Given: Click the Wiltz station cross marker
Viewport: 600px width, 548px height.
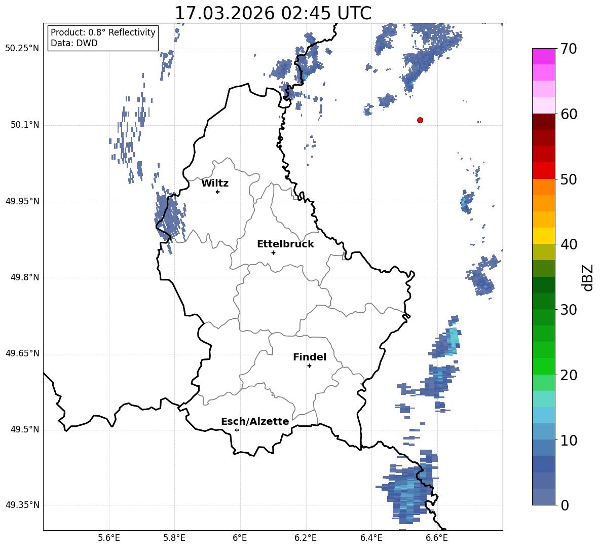Looking at the screenshot, I should (x=218, y=192).
